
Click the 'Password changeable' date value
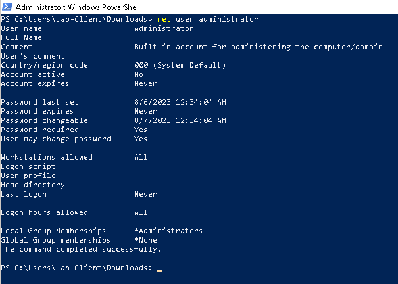pyautogui.click(x=180, y=120)
